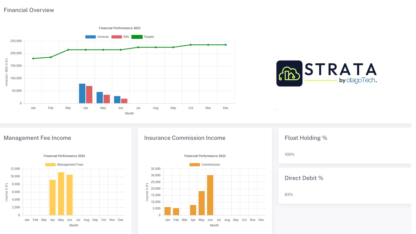This screenshot has height=234, width=416.
Task: Select the blue April Invoices bar
Action: point(82,93)
